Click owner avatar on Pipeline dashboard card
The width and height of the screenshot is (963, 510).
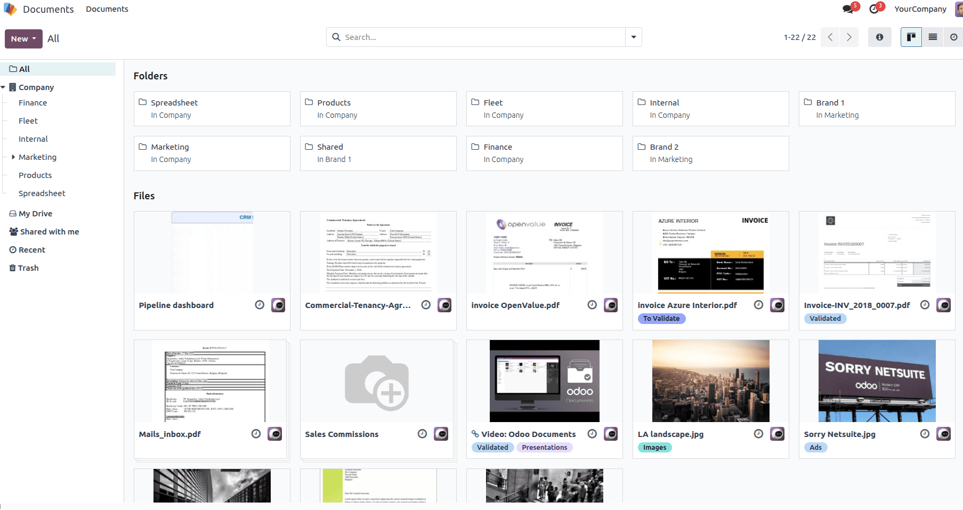point(278,305)
